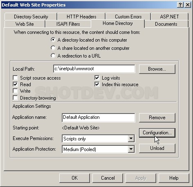Click the Browse... button
This screenshot has height=187, width=193.
click(157, 69)
